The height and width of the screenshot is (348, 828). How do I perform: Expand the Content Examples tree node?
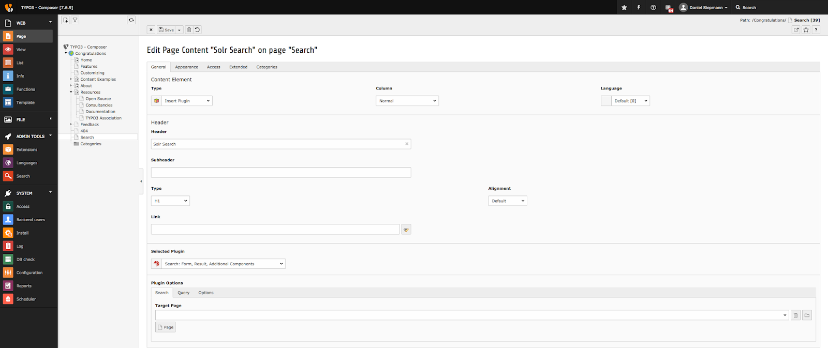pyautogui.click(x=71, y=79)
